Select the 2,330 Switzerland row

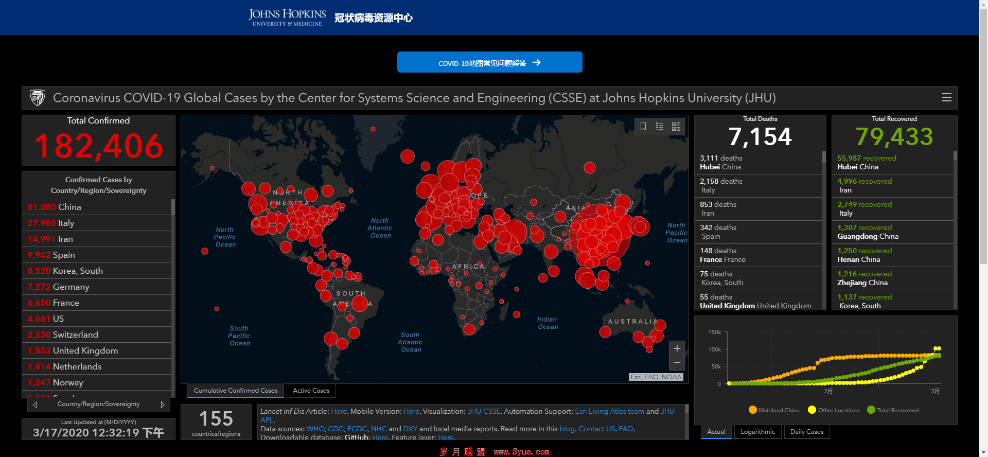[97, 335]
